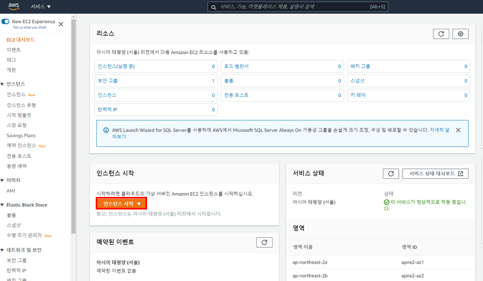This screenshot has width=483, height=281.
Task: Click the green service status check icon
Action: (x=386, y=202)
